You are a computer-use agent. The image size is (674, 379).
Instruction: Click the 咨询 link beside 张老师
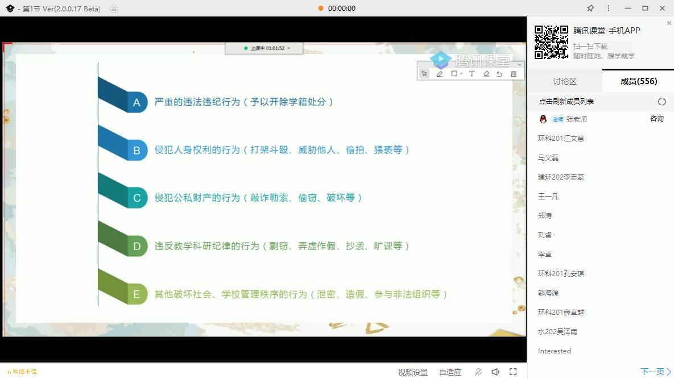pyautogui.click(x=656, y=119)
